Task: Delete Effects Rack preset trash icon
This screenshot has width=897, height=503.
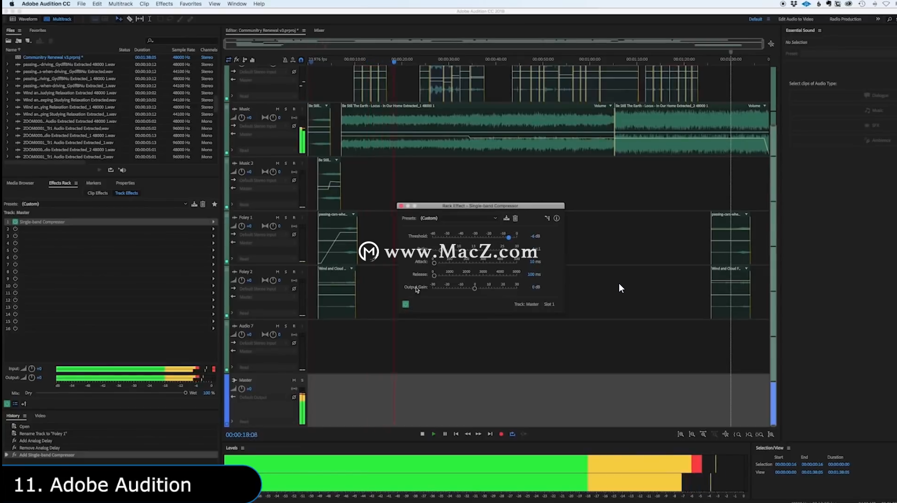Action: click(x=203, y=204)
